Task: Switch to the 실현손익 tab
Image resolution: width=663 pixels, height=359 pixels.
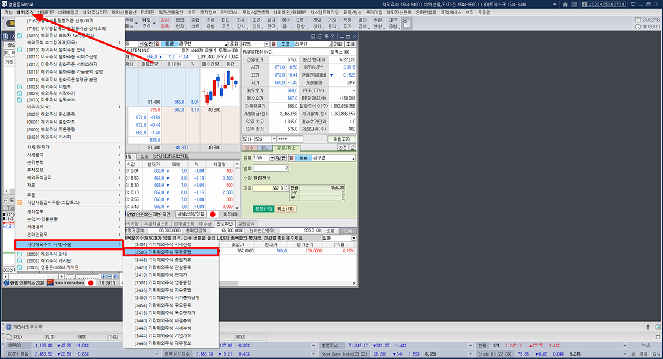Action: pyautogui.click(x=246, y=224)
